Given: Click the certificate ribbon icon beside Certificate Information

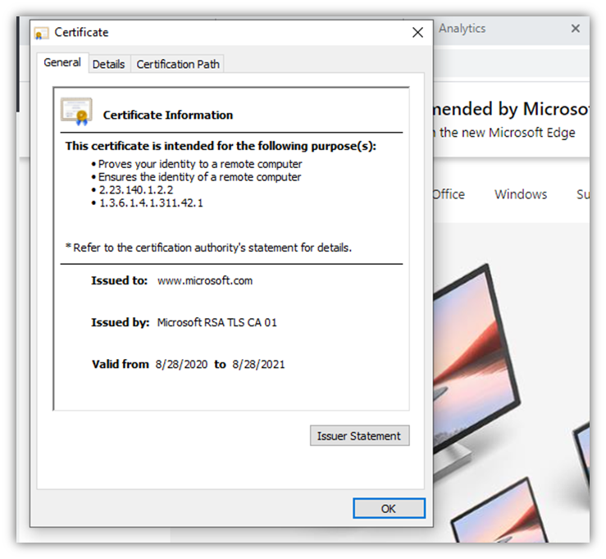Looking at the screenshot, I should pos(76,111).
